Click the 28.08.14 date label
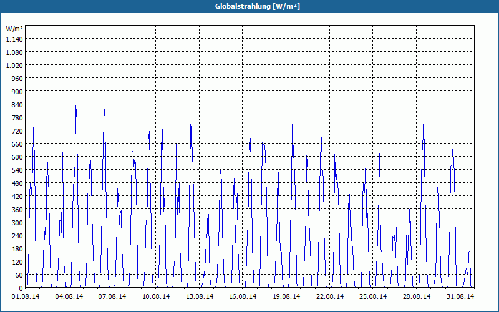 point(417,296)
